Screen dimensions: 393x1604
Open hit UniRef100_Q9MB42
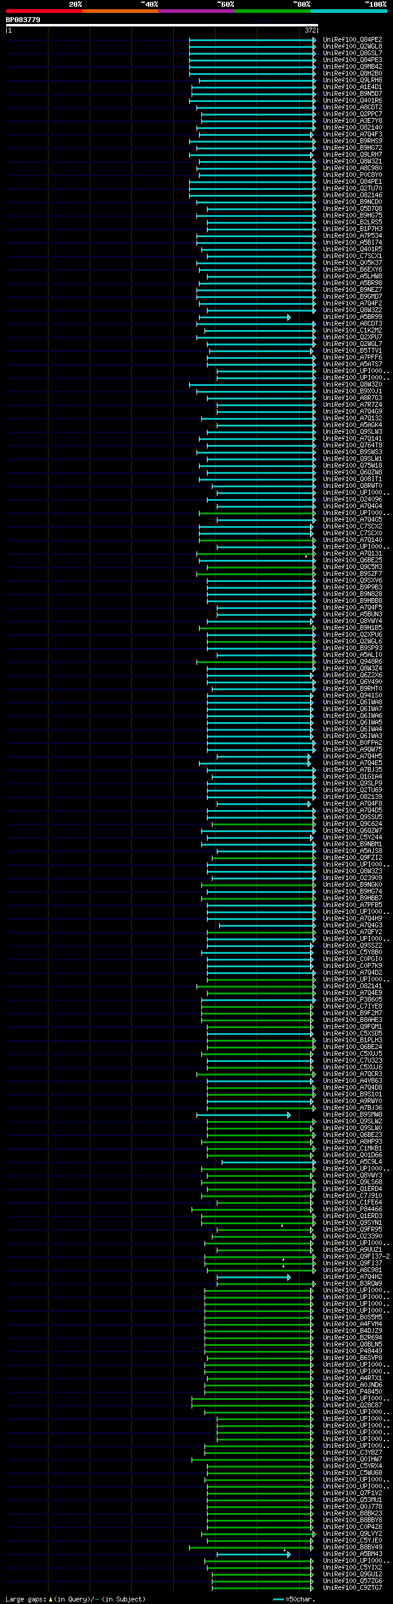coord(352,66)
